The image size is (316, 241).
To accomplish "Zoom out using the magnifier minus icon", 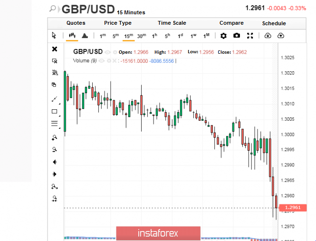I will (55, 149).
